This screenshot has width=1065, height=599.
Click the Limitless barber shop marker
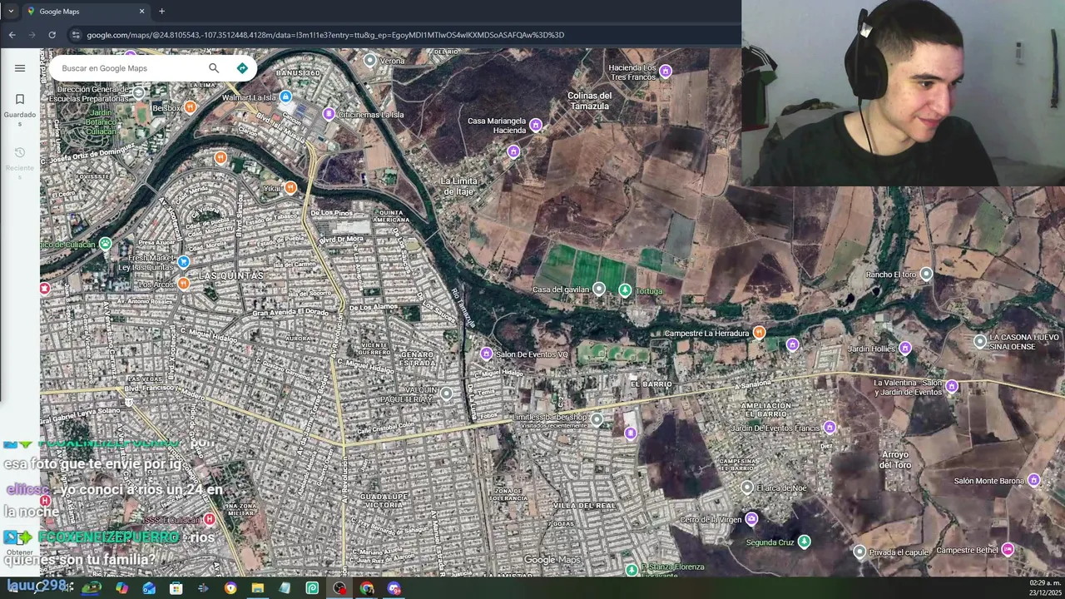[597, 420]
